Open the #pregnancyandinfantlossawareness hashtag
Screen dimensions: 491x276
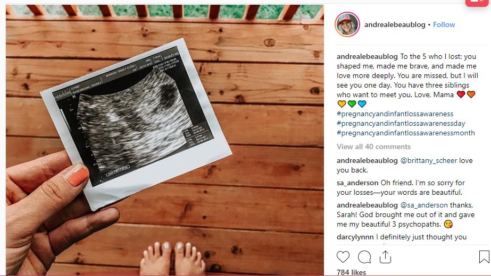point(395,114)
